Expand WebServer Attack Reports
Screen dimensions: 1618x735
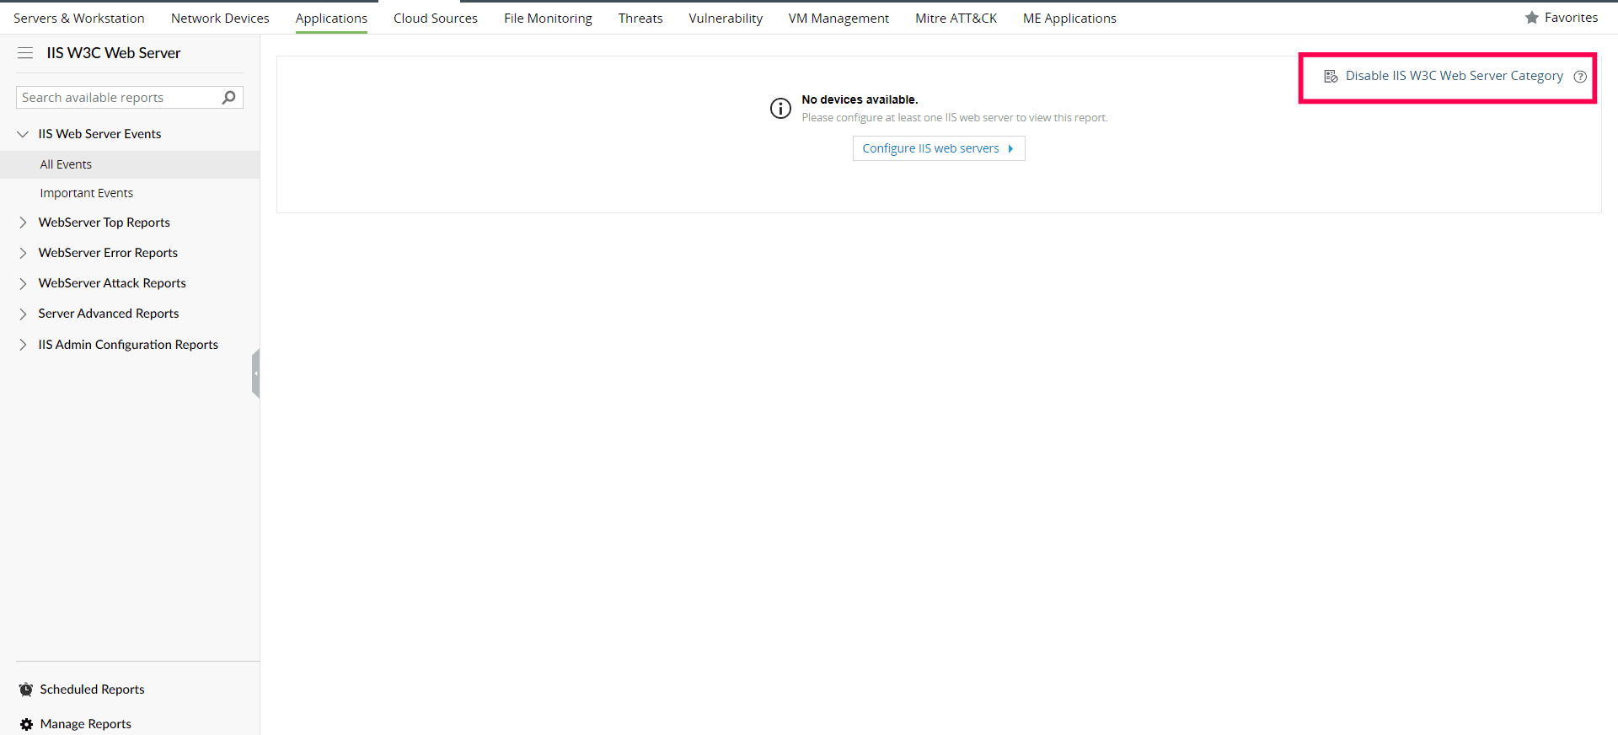click(23, 283)
